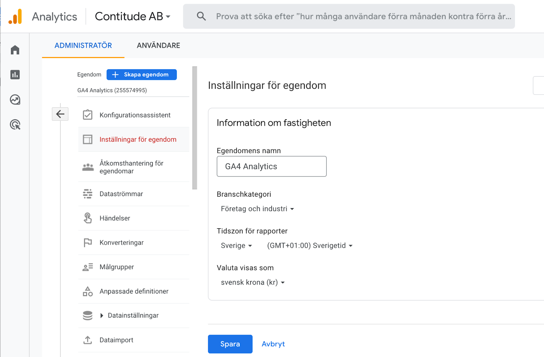Click the Egendomens namn input field
Image resolution: width=544 pixels, height=357 pixels.
click(272, 166)
